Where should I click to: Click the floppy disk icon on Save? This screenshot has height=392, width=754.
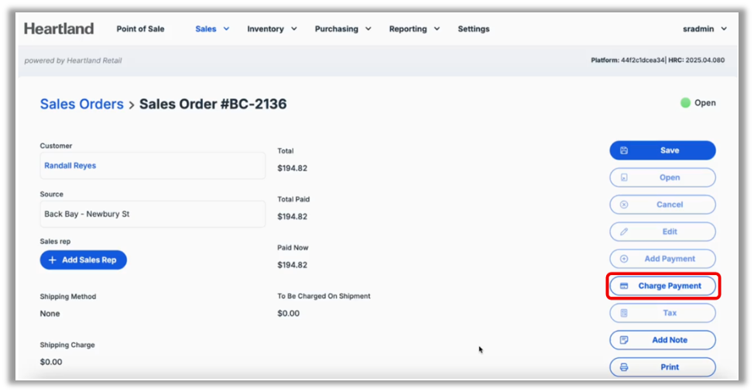click(624, 150)
